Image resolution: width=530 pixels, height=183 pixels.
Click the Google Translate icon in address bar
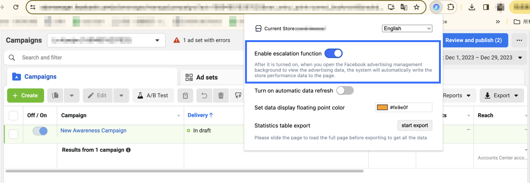(404, 7)
